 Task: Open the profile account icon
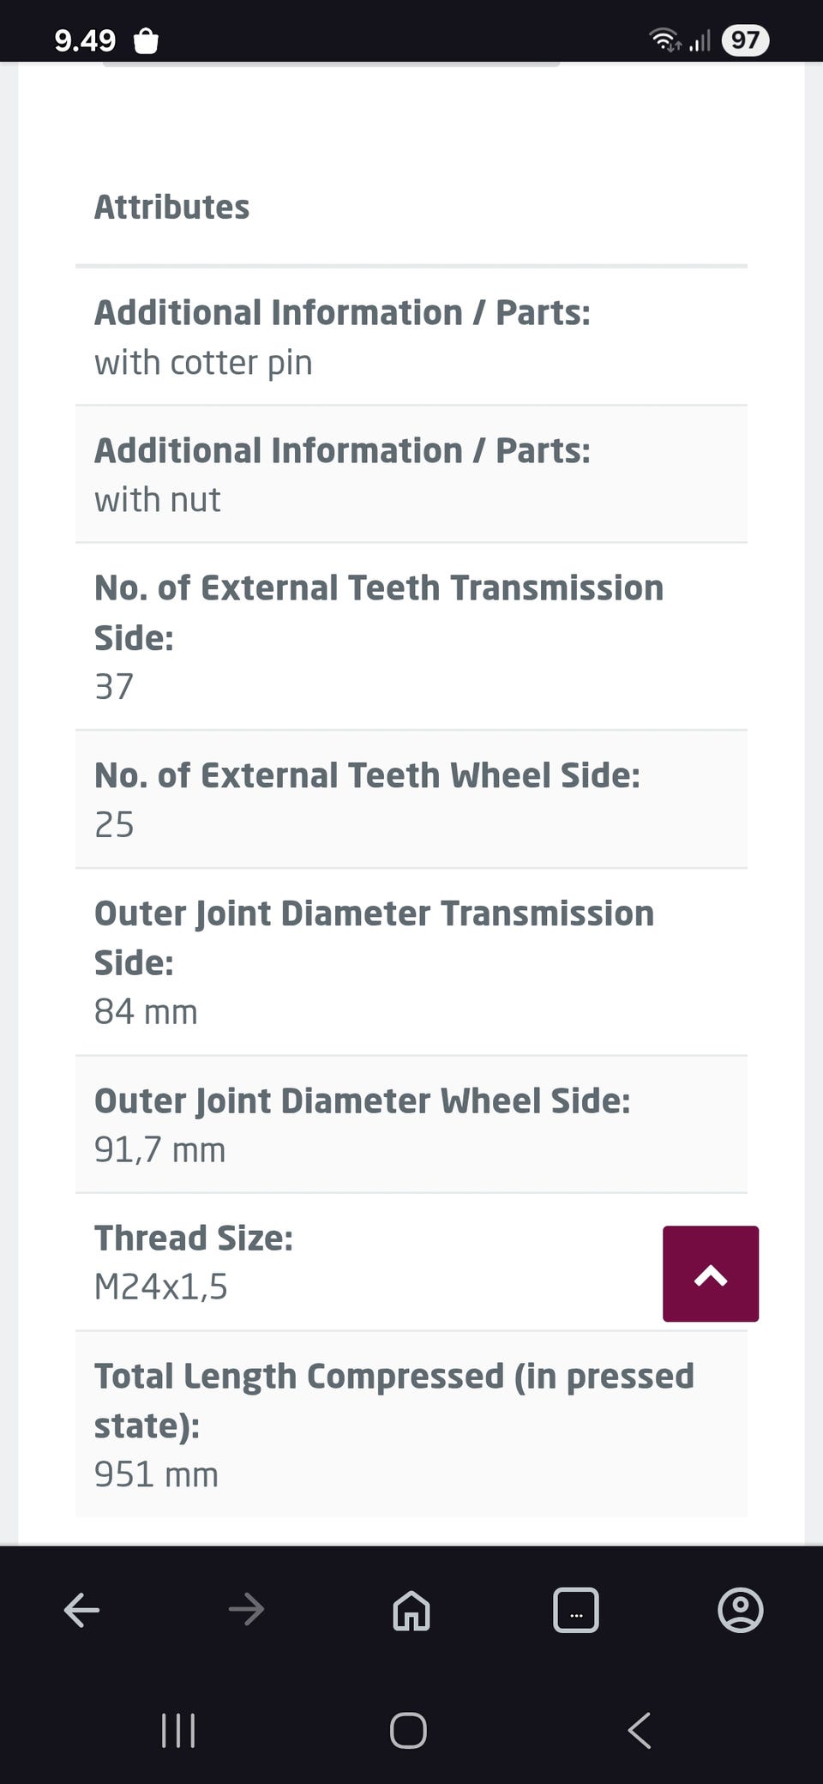click(x=741, y=1610)
